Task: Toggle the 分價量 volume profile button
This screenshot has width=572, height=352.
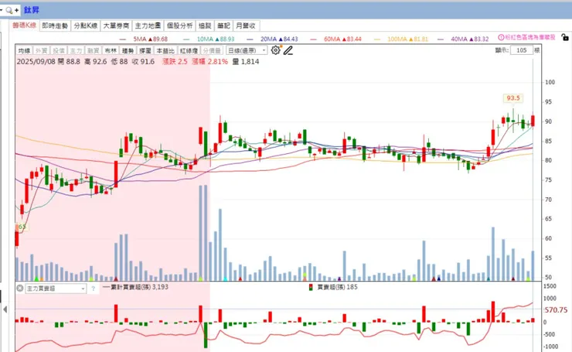Action: point(212,50)
